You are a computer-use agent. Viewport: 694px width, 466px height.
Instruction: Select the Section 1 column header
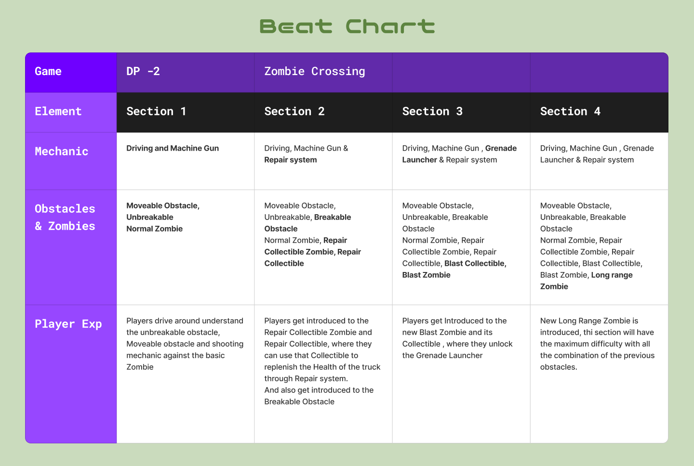(x=156, y=112)
